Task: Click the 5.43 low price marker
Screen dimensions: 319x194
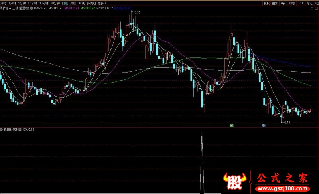Action: click(286, 122)
